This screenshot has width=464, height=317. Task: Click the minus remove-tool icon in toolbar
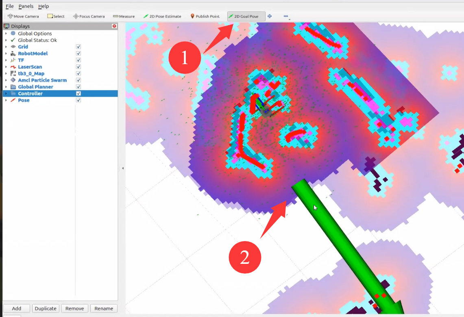[285, 16]
